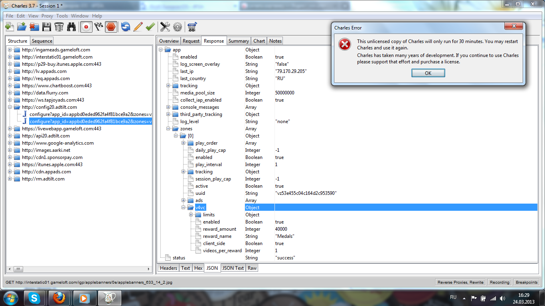Open the Help menu
This screenshot has width=545, height=306.
point(97,16)
